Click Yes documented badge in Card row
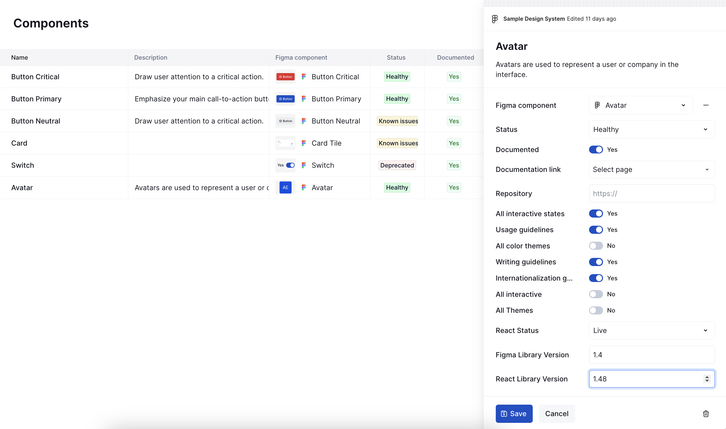Image resolution: width=726 pixels, height=429 pixels. click(454, 143)
